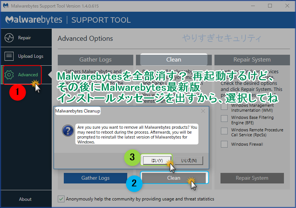Open the About page
This screenshot has height=208, width=296.
pyautogui.click(x=25, y=199)
